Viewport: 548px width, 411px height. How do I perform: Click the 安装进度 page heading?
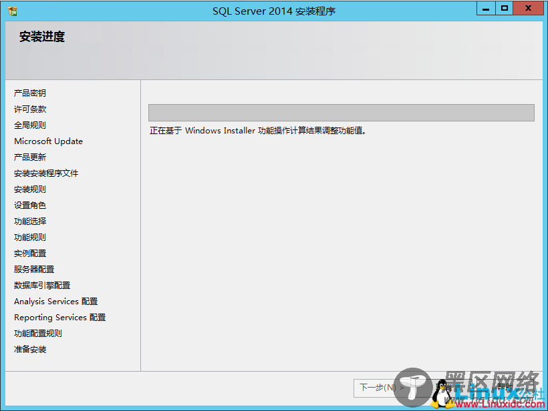42,37
